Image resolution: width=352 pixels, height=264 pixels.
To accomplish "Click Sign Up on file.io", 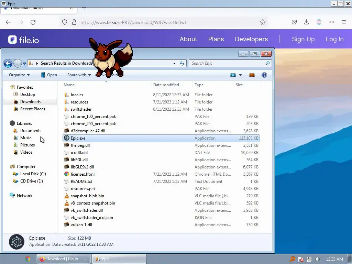I will pos(303,39).
